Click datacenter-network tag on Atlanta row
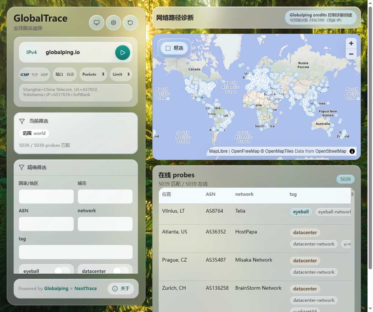The image size is (373, 312). (x=314, y=244)
